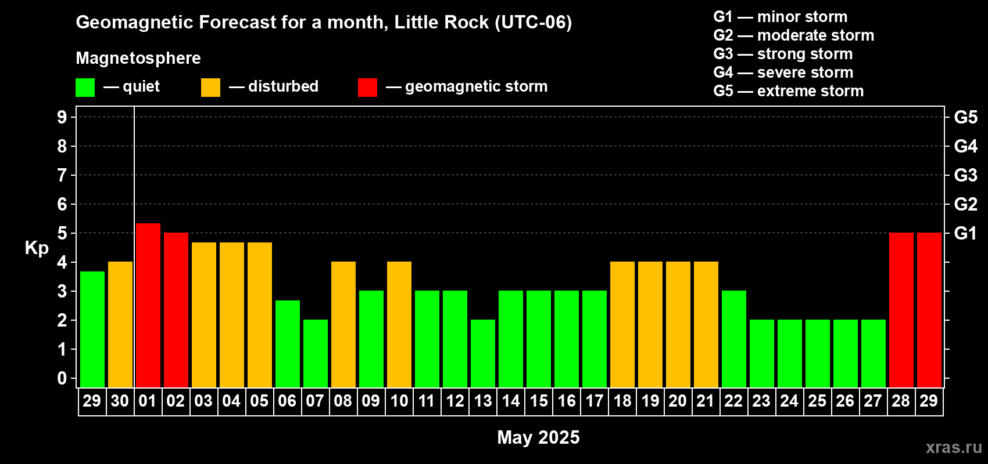This screenshot has height=464, width=988.
Task: Click the 'May 2025' axis caption
Action: coord(538,437)
